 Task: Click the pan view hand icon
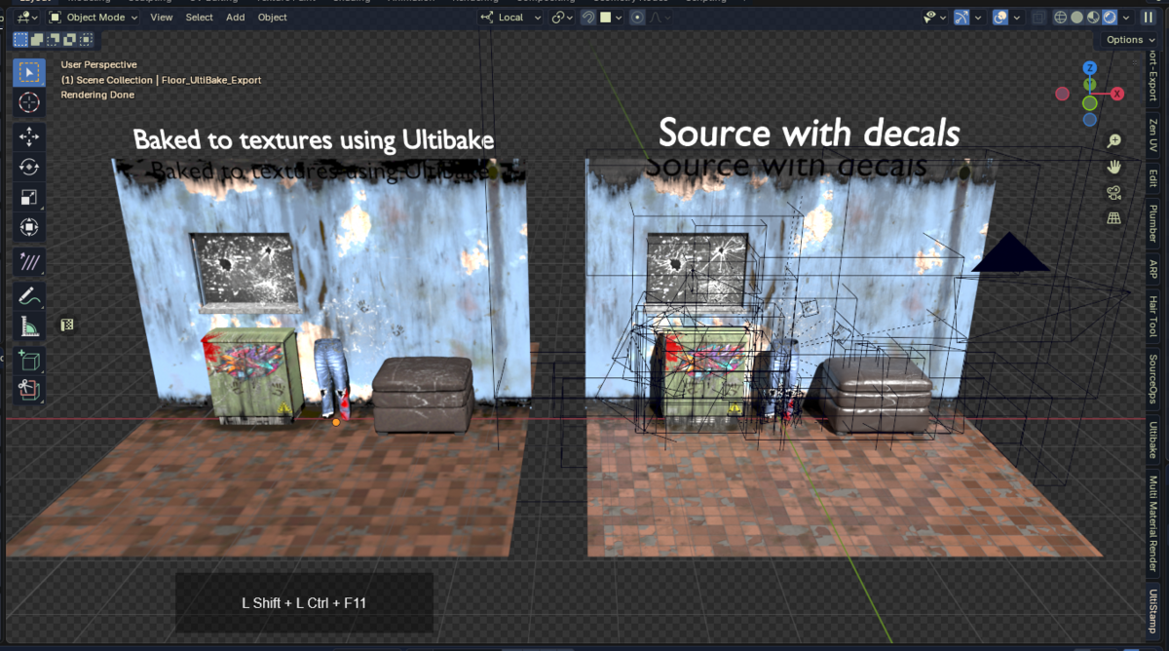tap(1114, 167)
